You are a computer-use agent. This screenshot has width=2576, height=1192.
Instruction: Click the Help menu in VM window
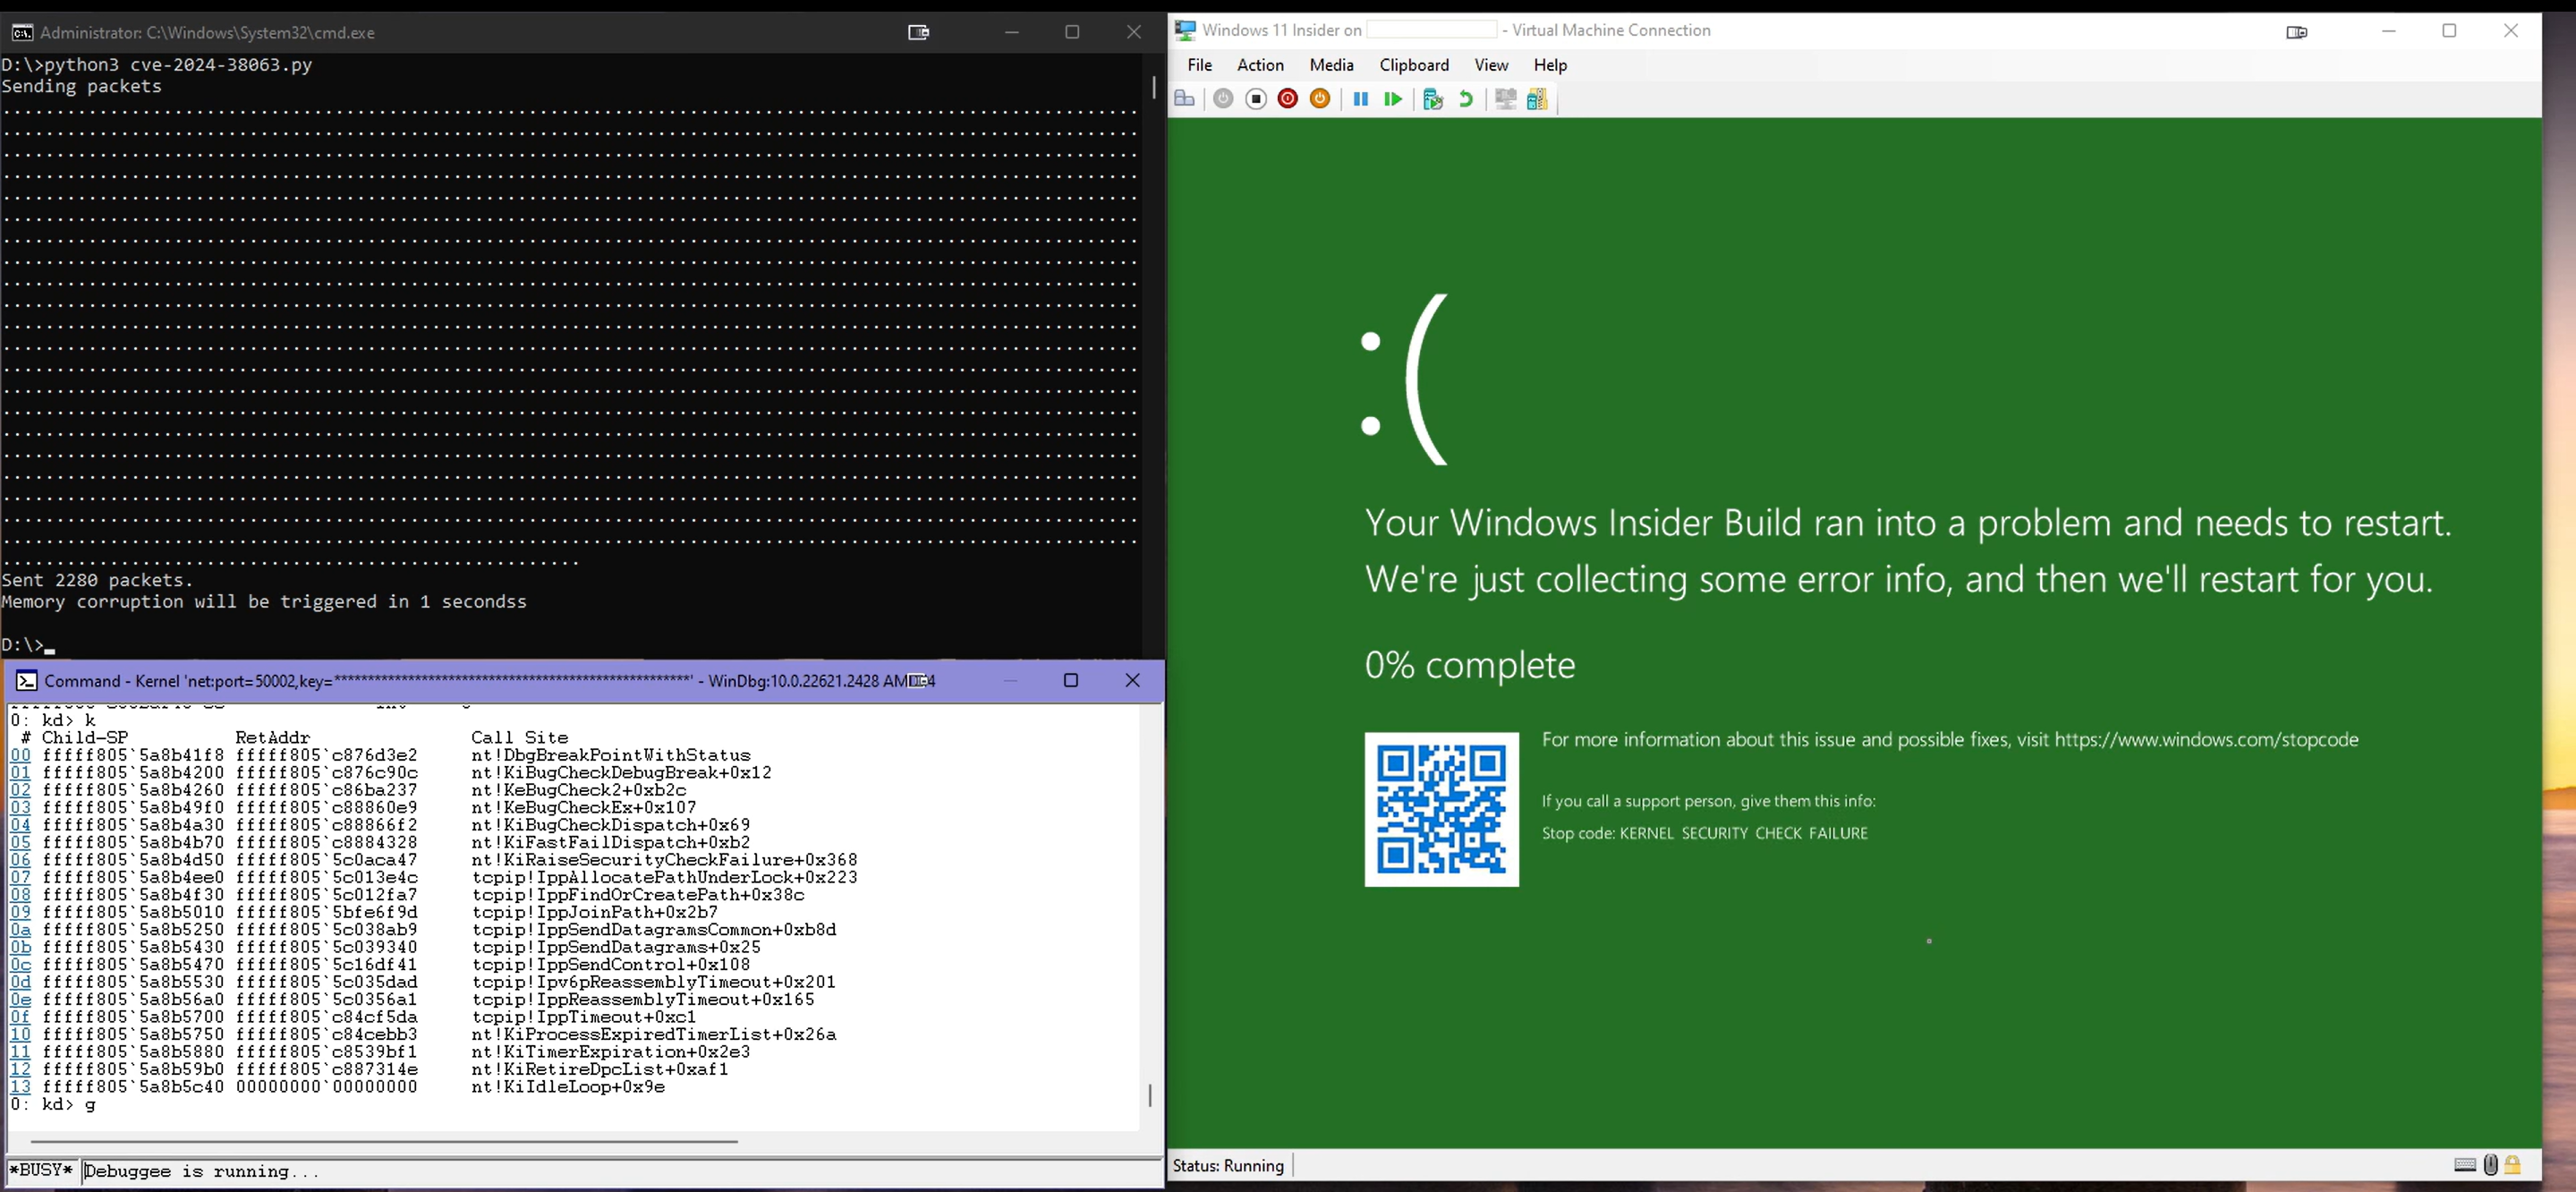pos(1549,64)
